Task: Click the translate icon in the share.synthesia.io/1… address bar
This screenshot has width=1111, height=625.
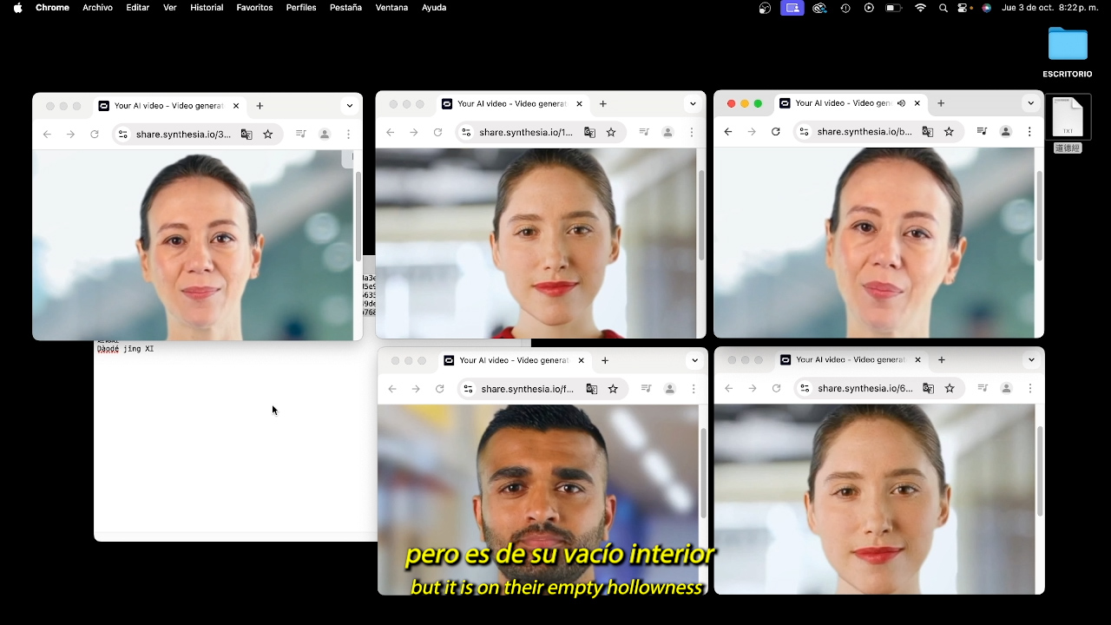Action: pos(590,133)
